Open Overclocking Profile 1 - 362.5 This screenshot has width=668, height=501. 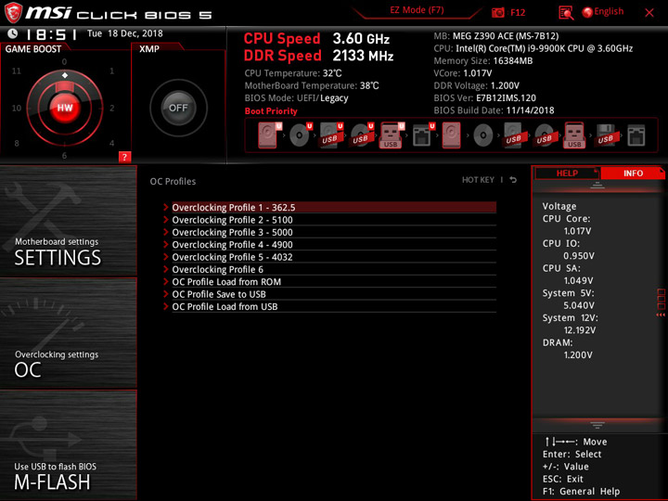pos(334,208)
